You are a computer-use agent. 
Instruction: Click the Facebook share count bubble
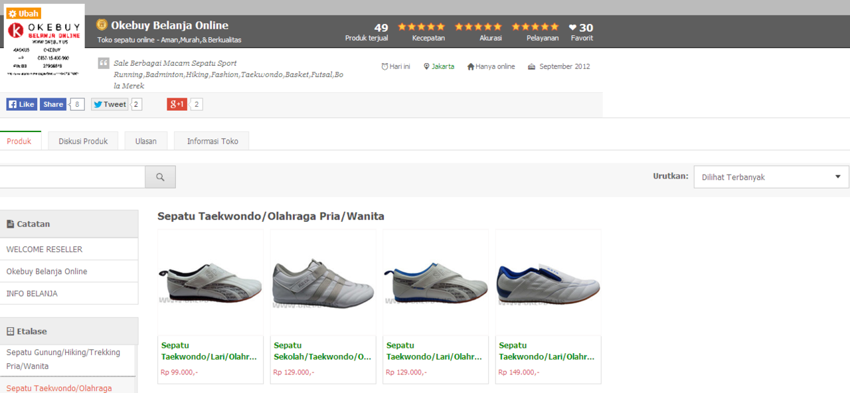78,104
